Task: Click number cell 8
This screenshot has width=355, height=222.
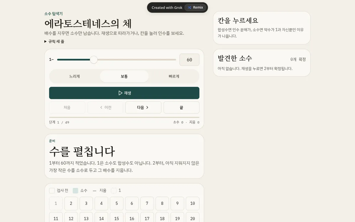Action: click(162, 203)
